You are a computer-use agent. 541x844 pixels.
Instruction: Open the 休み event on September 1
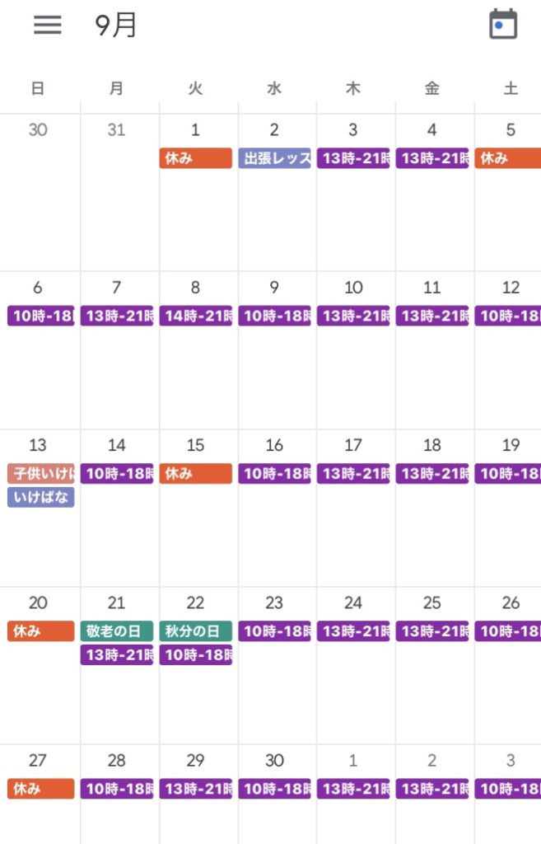click(x=196, y=158)
